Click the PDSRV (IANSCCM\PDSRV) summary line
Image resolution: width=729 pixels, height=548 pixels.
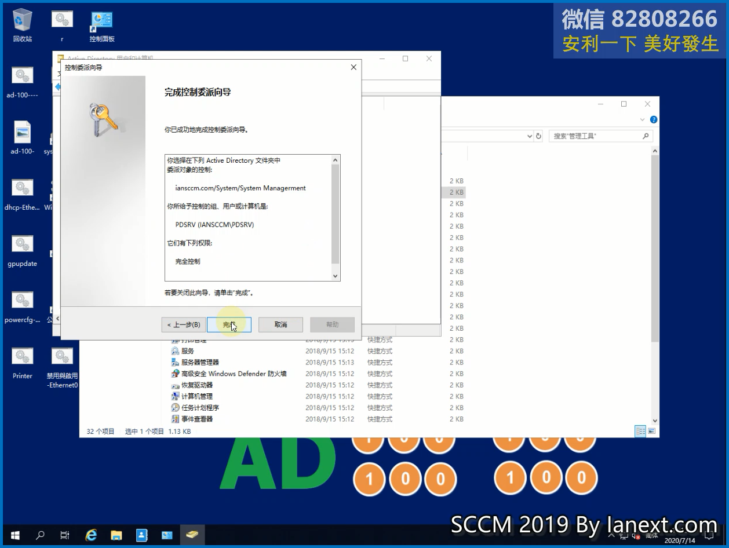[x=214, y=225]
